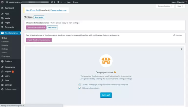The width and height of the screenshot is (188, 107).
Task: Toggle Add example products checkbox
Action: 80,88
